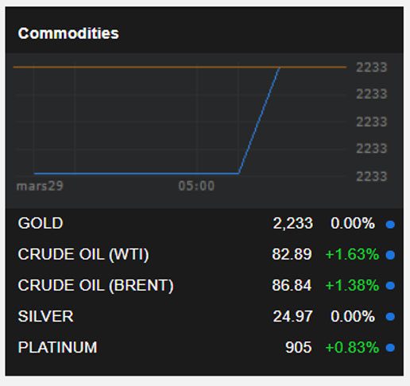Image resolution: width=410 pixels, height=386 pixels.
Task: Click the mars29 date label on chart
Action: (x=40, y=186)
